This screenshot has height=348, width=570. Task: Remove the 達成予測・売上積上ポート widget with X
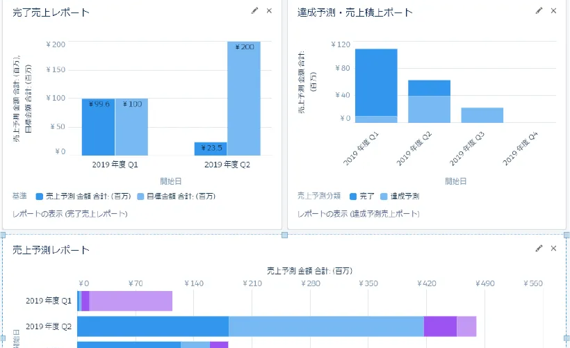pyautogui.click(x=553, y=10)
